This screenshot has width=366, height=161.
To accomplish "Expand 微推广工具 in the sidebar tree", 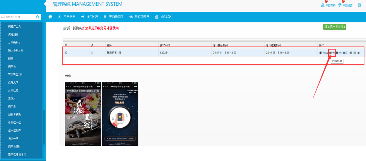I will [14, 26].
